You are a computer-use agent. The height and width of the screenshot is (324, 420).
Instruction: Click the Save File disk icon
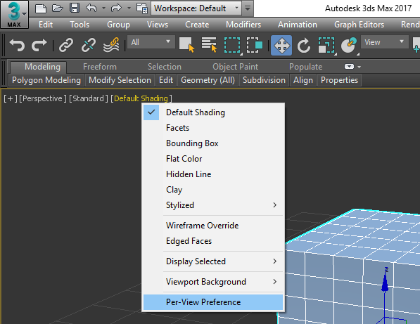(x=75, y=8)
